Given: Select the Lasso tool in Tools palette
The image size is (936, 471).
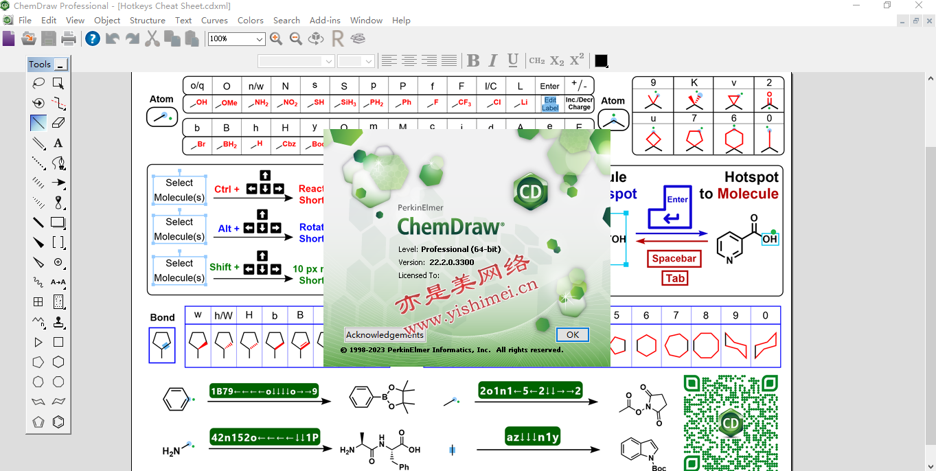Looking at the screenshot, I should [x=38, y=83].
